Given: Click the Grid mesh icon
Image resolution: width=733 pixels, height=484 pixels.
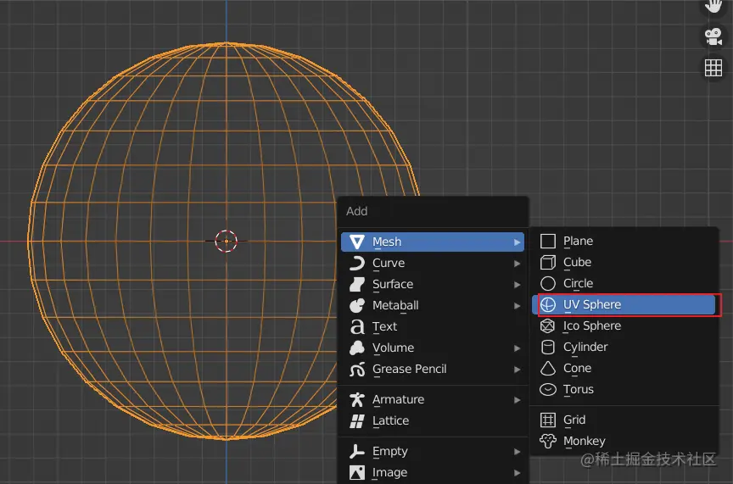Looking at the screenshot, I should [x=548, y=420].
